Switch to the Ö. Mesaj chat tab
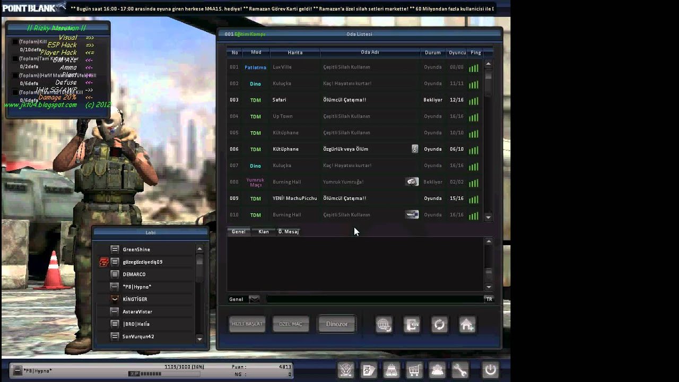 tap(289, 232)
